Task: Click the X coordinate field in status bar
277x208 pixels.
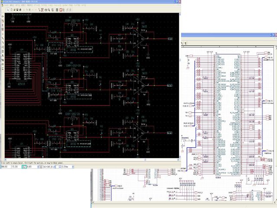Action: click(x=6, y=167)
